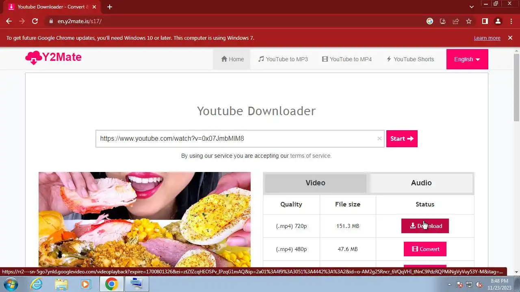The image size is (520, 292).
Task: Expand the English language dropdown
Action: (467, 59)
